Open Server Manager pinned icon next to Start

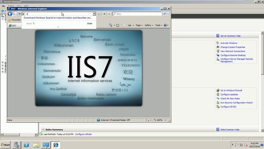click(16, 145)
